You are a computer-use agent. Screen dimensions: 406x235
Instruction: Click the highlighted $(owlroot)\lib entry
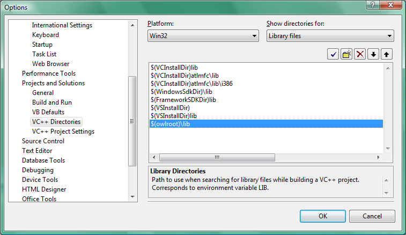(266, 124)
